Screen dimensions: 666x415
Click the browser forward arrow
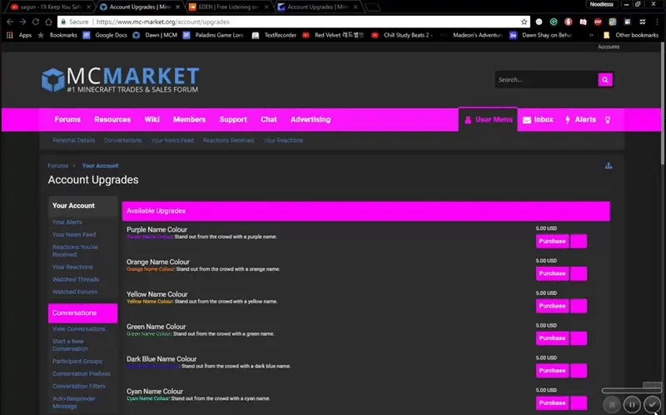click(x=23, y=22)
